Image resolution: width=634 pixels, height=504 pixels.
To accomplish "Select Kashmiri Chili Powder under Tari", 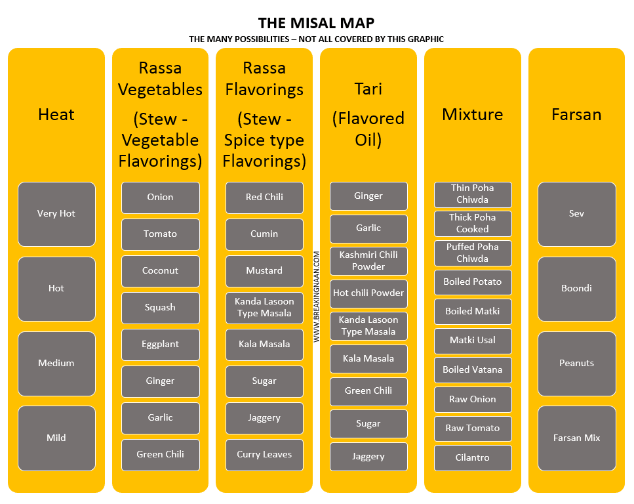I will (368, 261).
